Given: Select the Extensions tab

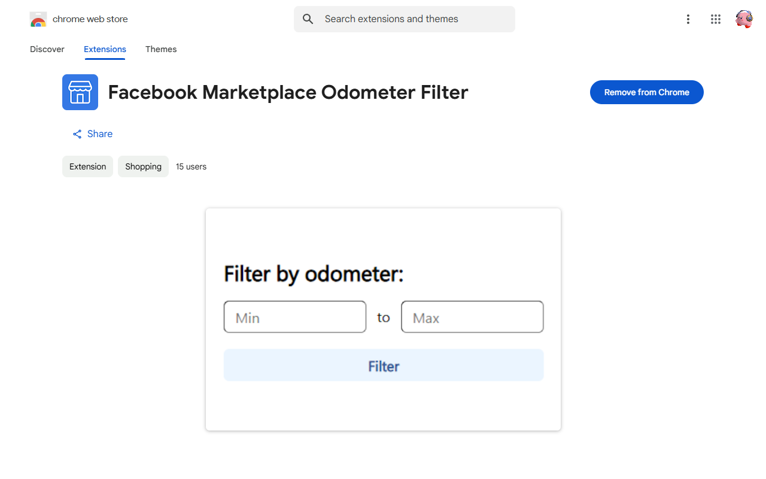Looking at the screenshot, I should click(105, 49).
